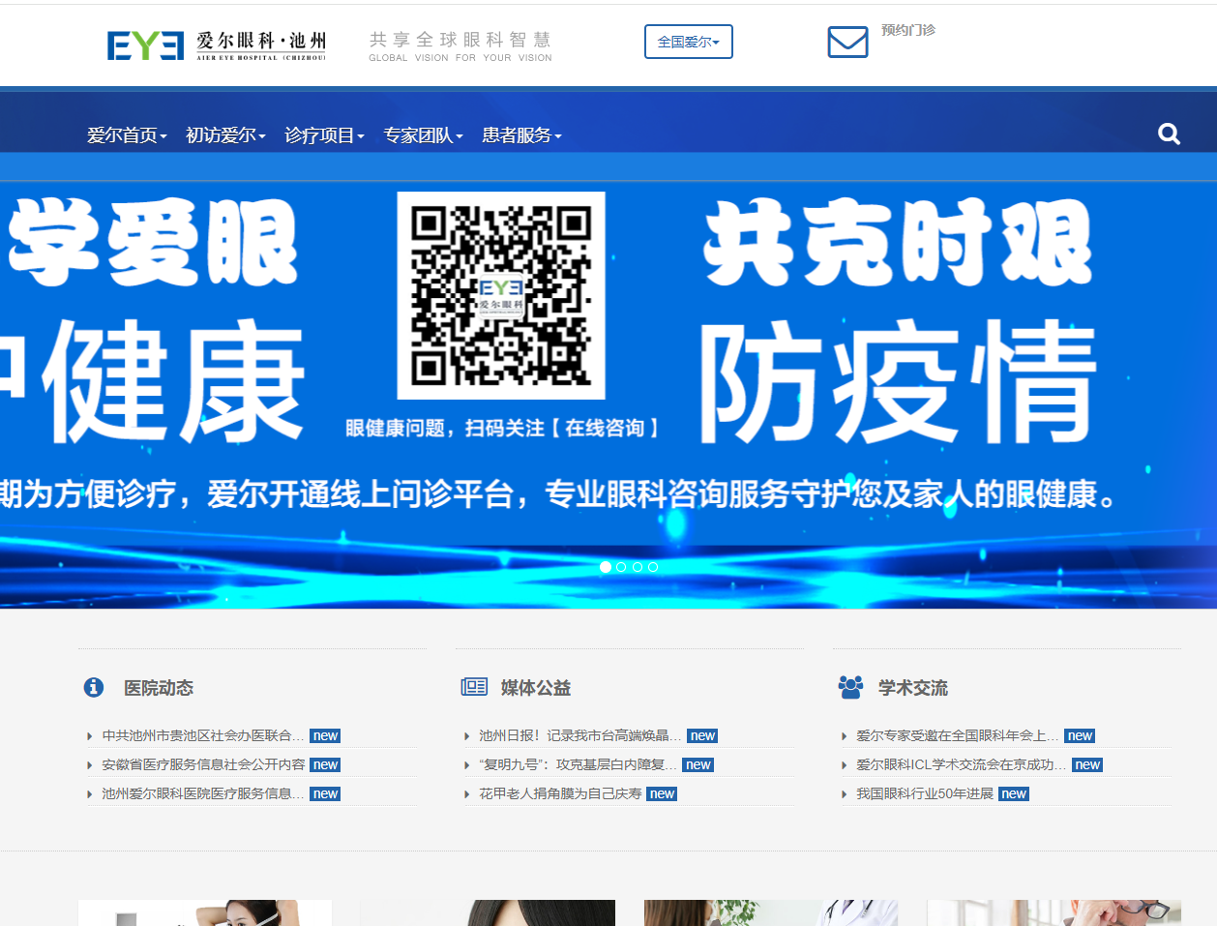Select the fourth carousel slide dot
This screenshot has width=1217, height=926.
pos(653,567)
